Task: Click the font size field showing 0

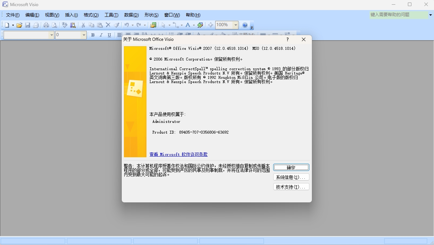Action: tap(68, 35)
